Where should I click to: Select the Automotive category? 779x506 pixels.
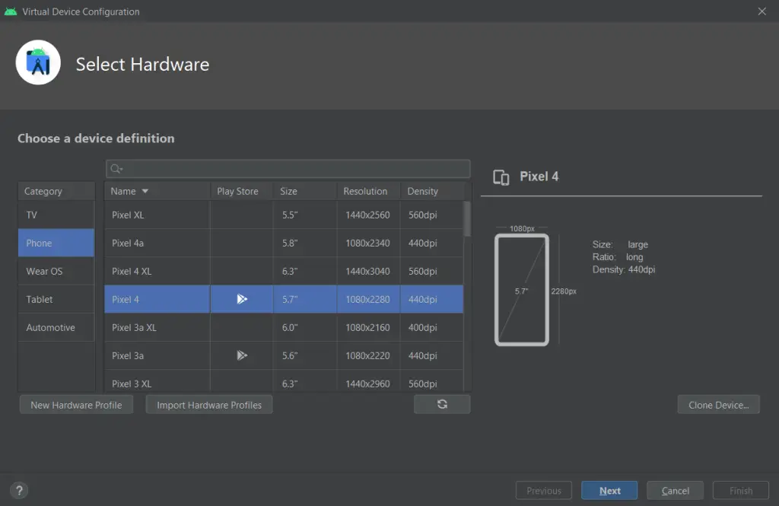[56, 327]
